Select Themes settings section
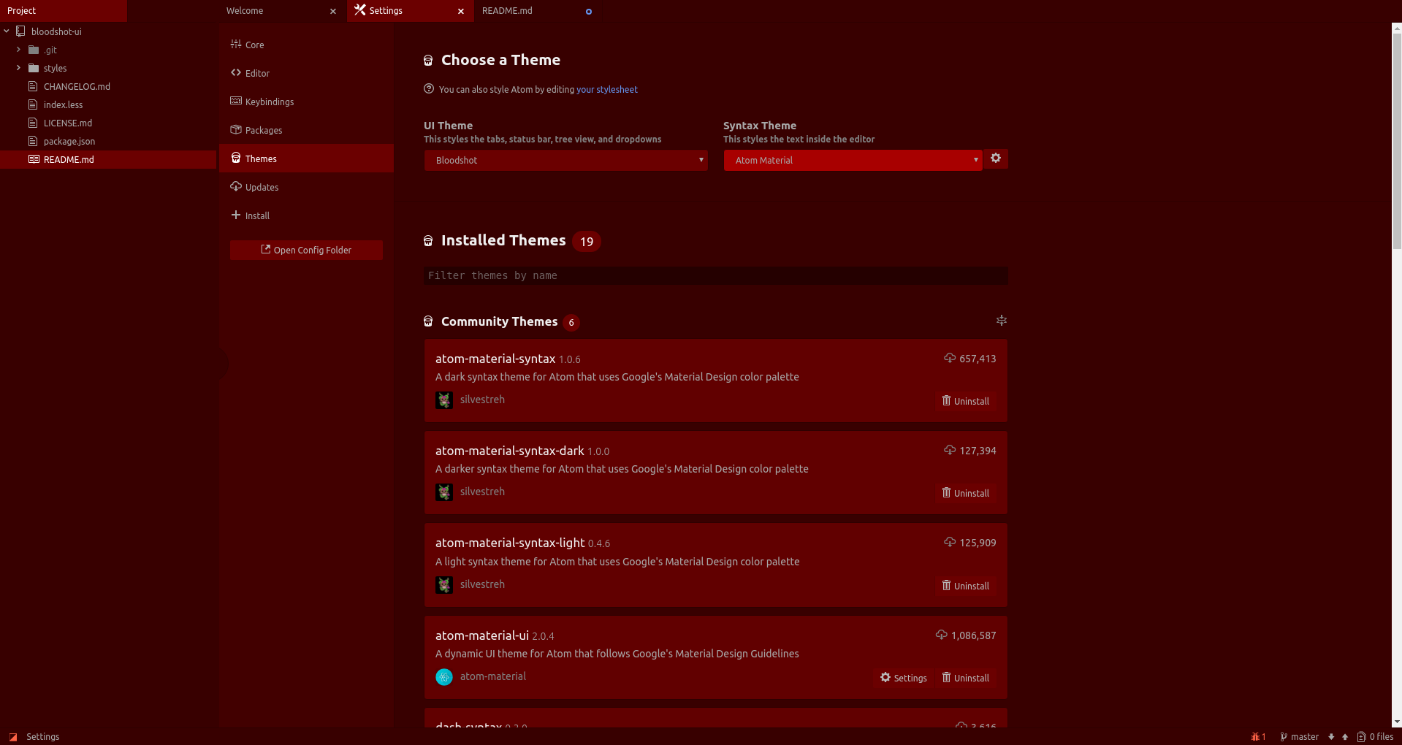1402x745 pixels. pos(306,158)
